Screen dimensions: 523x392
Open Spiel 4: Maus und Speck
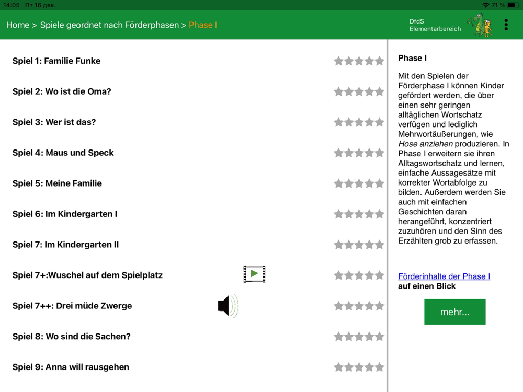click(63, 153)
